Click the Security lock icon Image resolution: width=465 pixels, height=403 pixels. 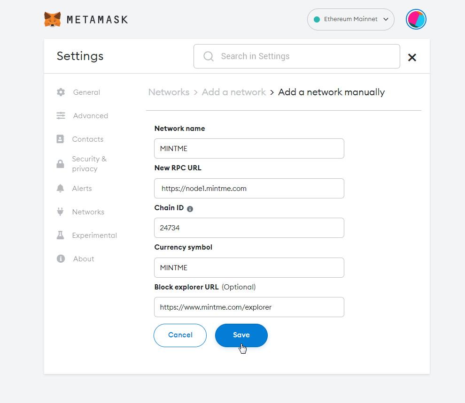click(60, 164)
